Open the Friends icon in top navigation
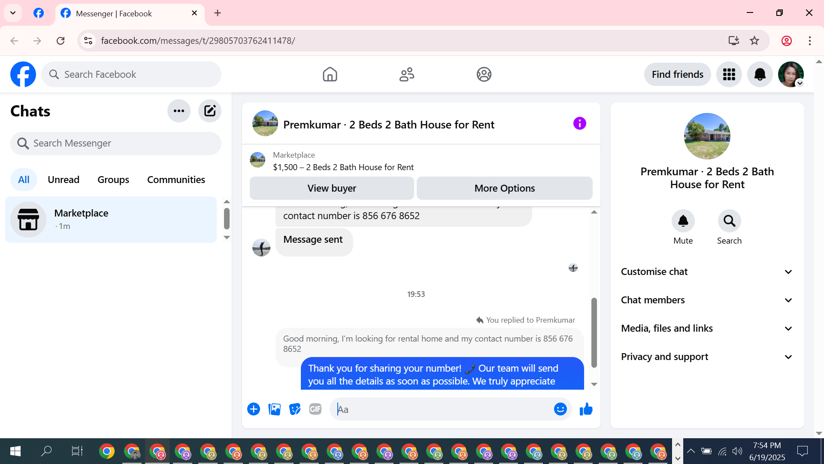824x464 pixels. (x=406, y=74)
